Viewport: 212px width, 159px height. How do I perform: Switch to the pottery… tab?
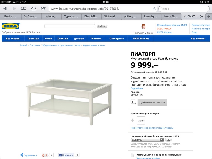click(x=130, y=16)
